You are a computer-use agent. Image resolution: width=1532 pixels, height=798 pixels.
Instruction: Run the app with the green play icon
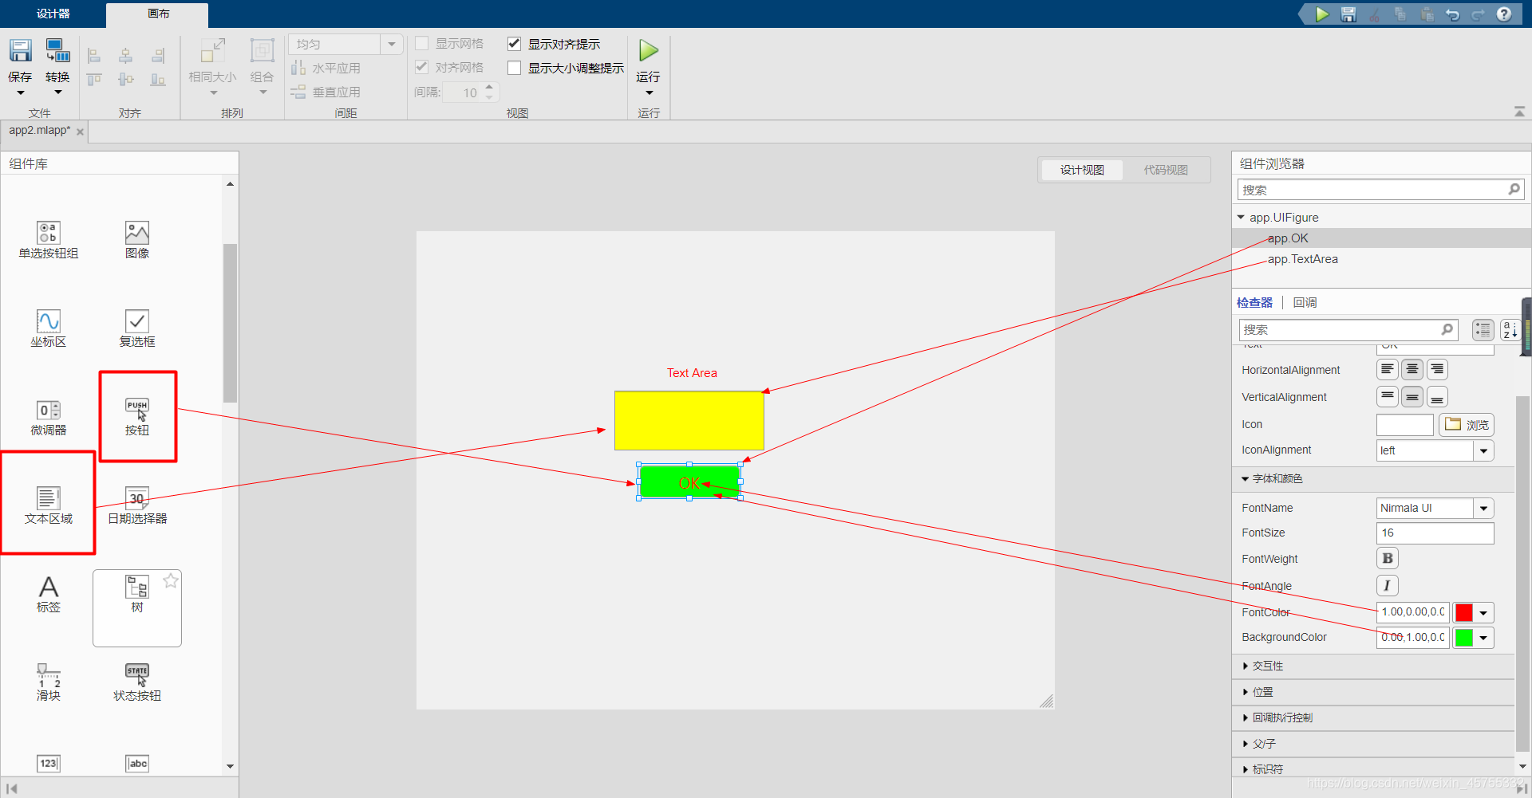pos(648,49)
